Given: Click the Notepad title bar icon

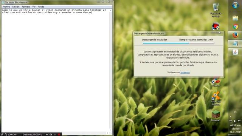Looking at the screenshot, I should [3, 3].
